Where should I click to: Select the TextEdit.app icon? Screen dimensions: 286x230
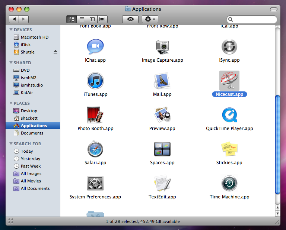(162, 183)
